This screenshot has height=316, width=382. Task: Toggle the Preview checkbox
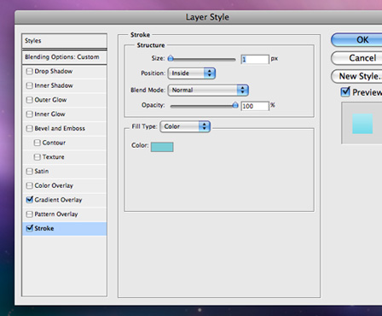[x=345, y=91]
